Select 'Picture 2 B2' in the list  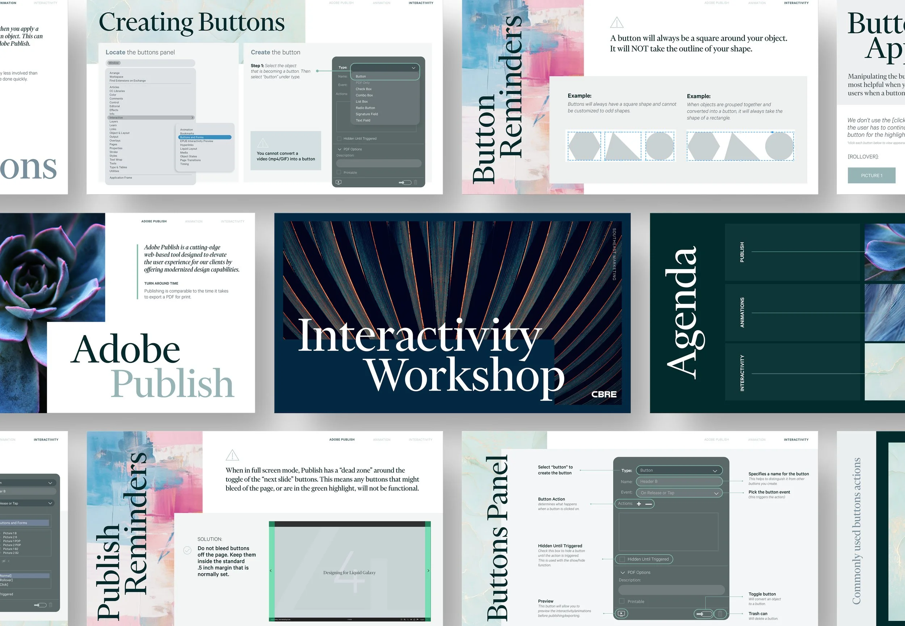click(10, 553)
